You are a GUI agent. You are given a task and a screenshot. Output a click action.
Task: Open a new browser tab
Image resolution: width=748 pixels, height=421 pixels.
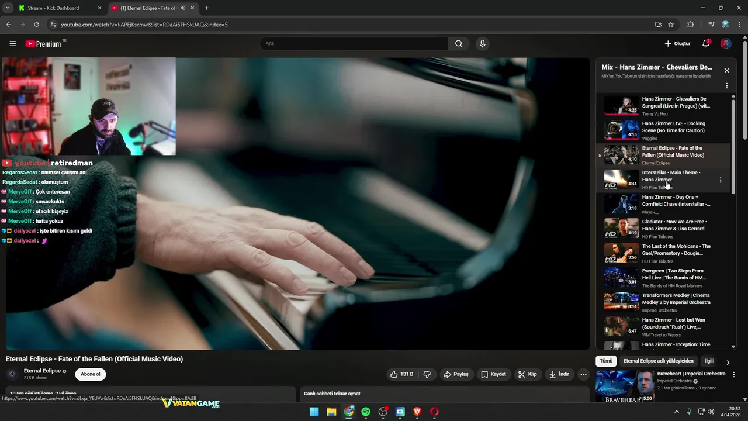[206, 8]
